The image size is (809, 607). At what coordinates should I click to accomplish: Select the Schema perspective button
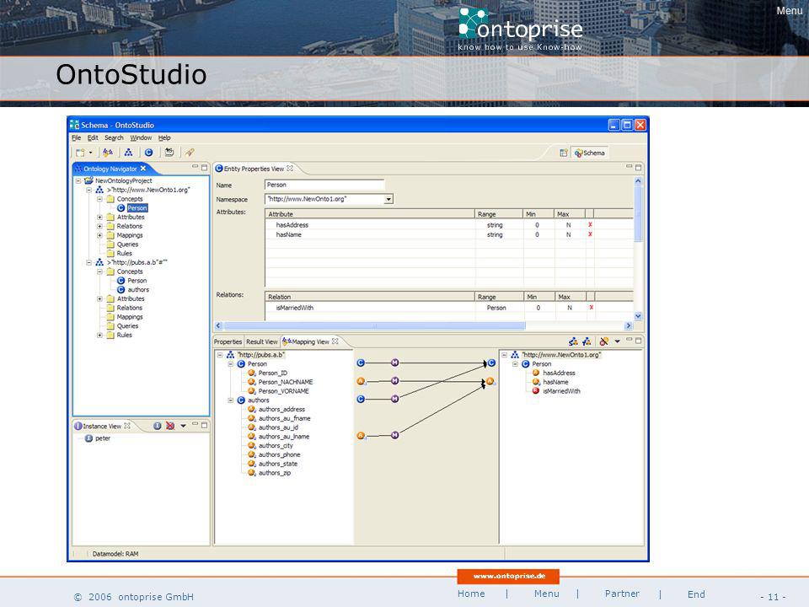click(x=590, y=153)
